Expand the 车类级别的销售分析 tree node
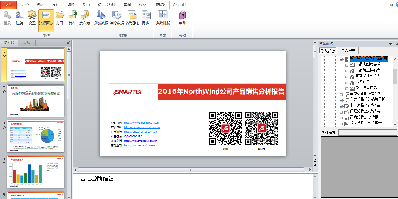 point(341,95)
